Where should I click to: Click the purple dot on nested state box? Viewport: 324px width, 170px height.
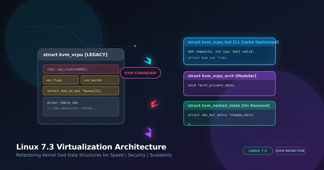click(189, 124)
